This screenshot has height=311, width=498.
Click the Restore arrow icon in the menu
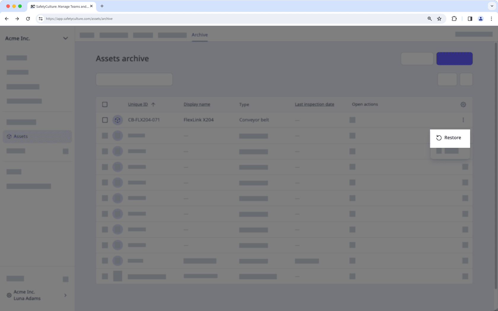coord(439,138)
